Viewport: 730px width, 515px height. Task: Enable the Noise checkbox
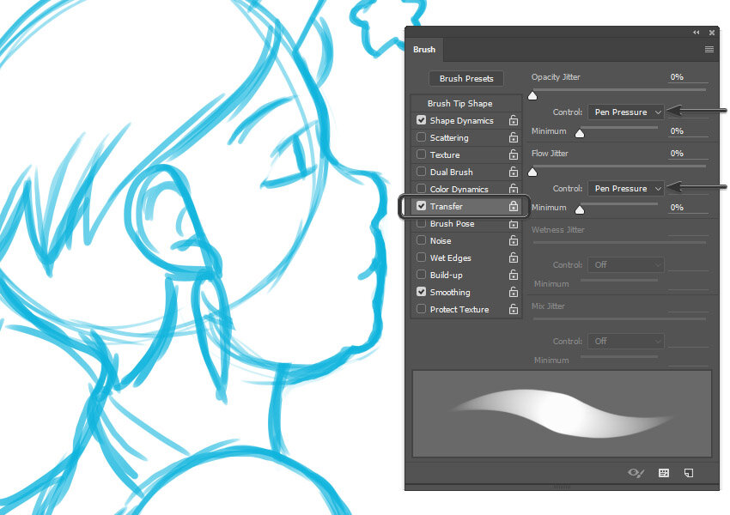[422, 240]
